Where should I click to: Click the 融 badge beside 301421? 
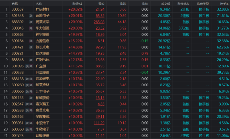pyautogui.click(x=31, y=47)
